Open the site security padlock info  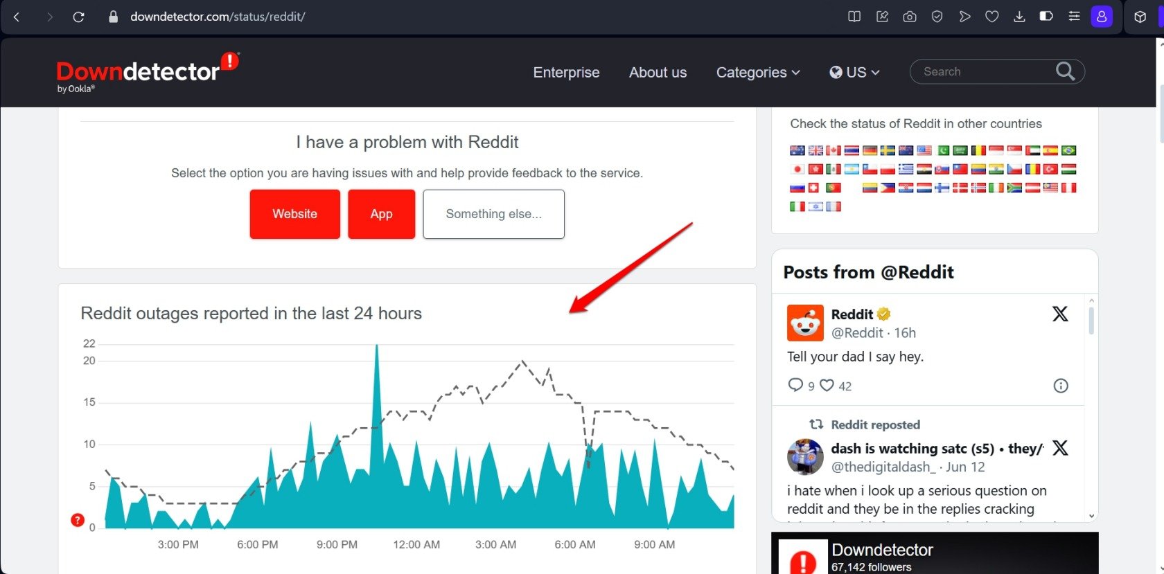[x=114, y=17]
